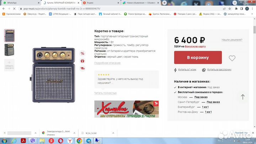
Task: Open Telegram from the taskbar
Action: tap(89, 141)
